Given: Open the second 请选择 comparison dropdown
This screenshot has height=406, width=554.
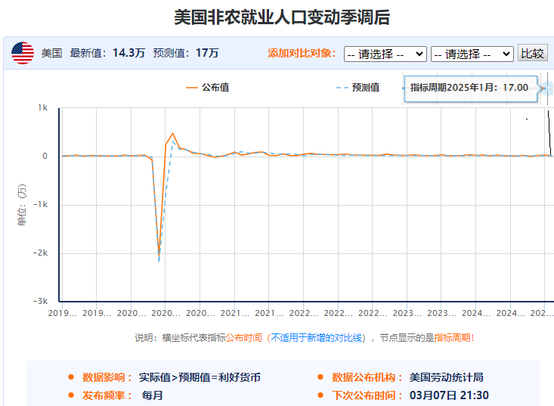Looking at the screenshot, I should (x=472, y=54).
